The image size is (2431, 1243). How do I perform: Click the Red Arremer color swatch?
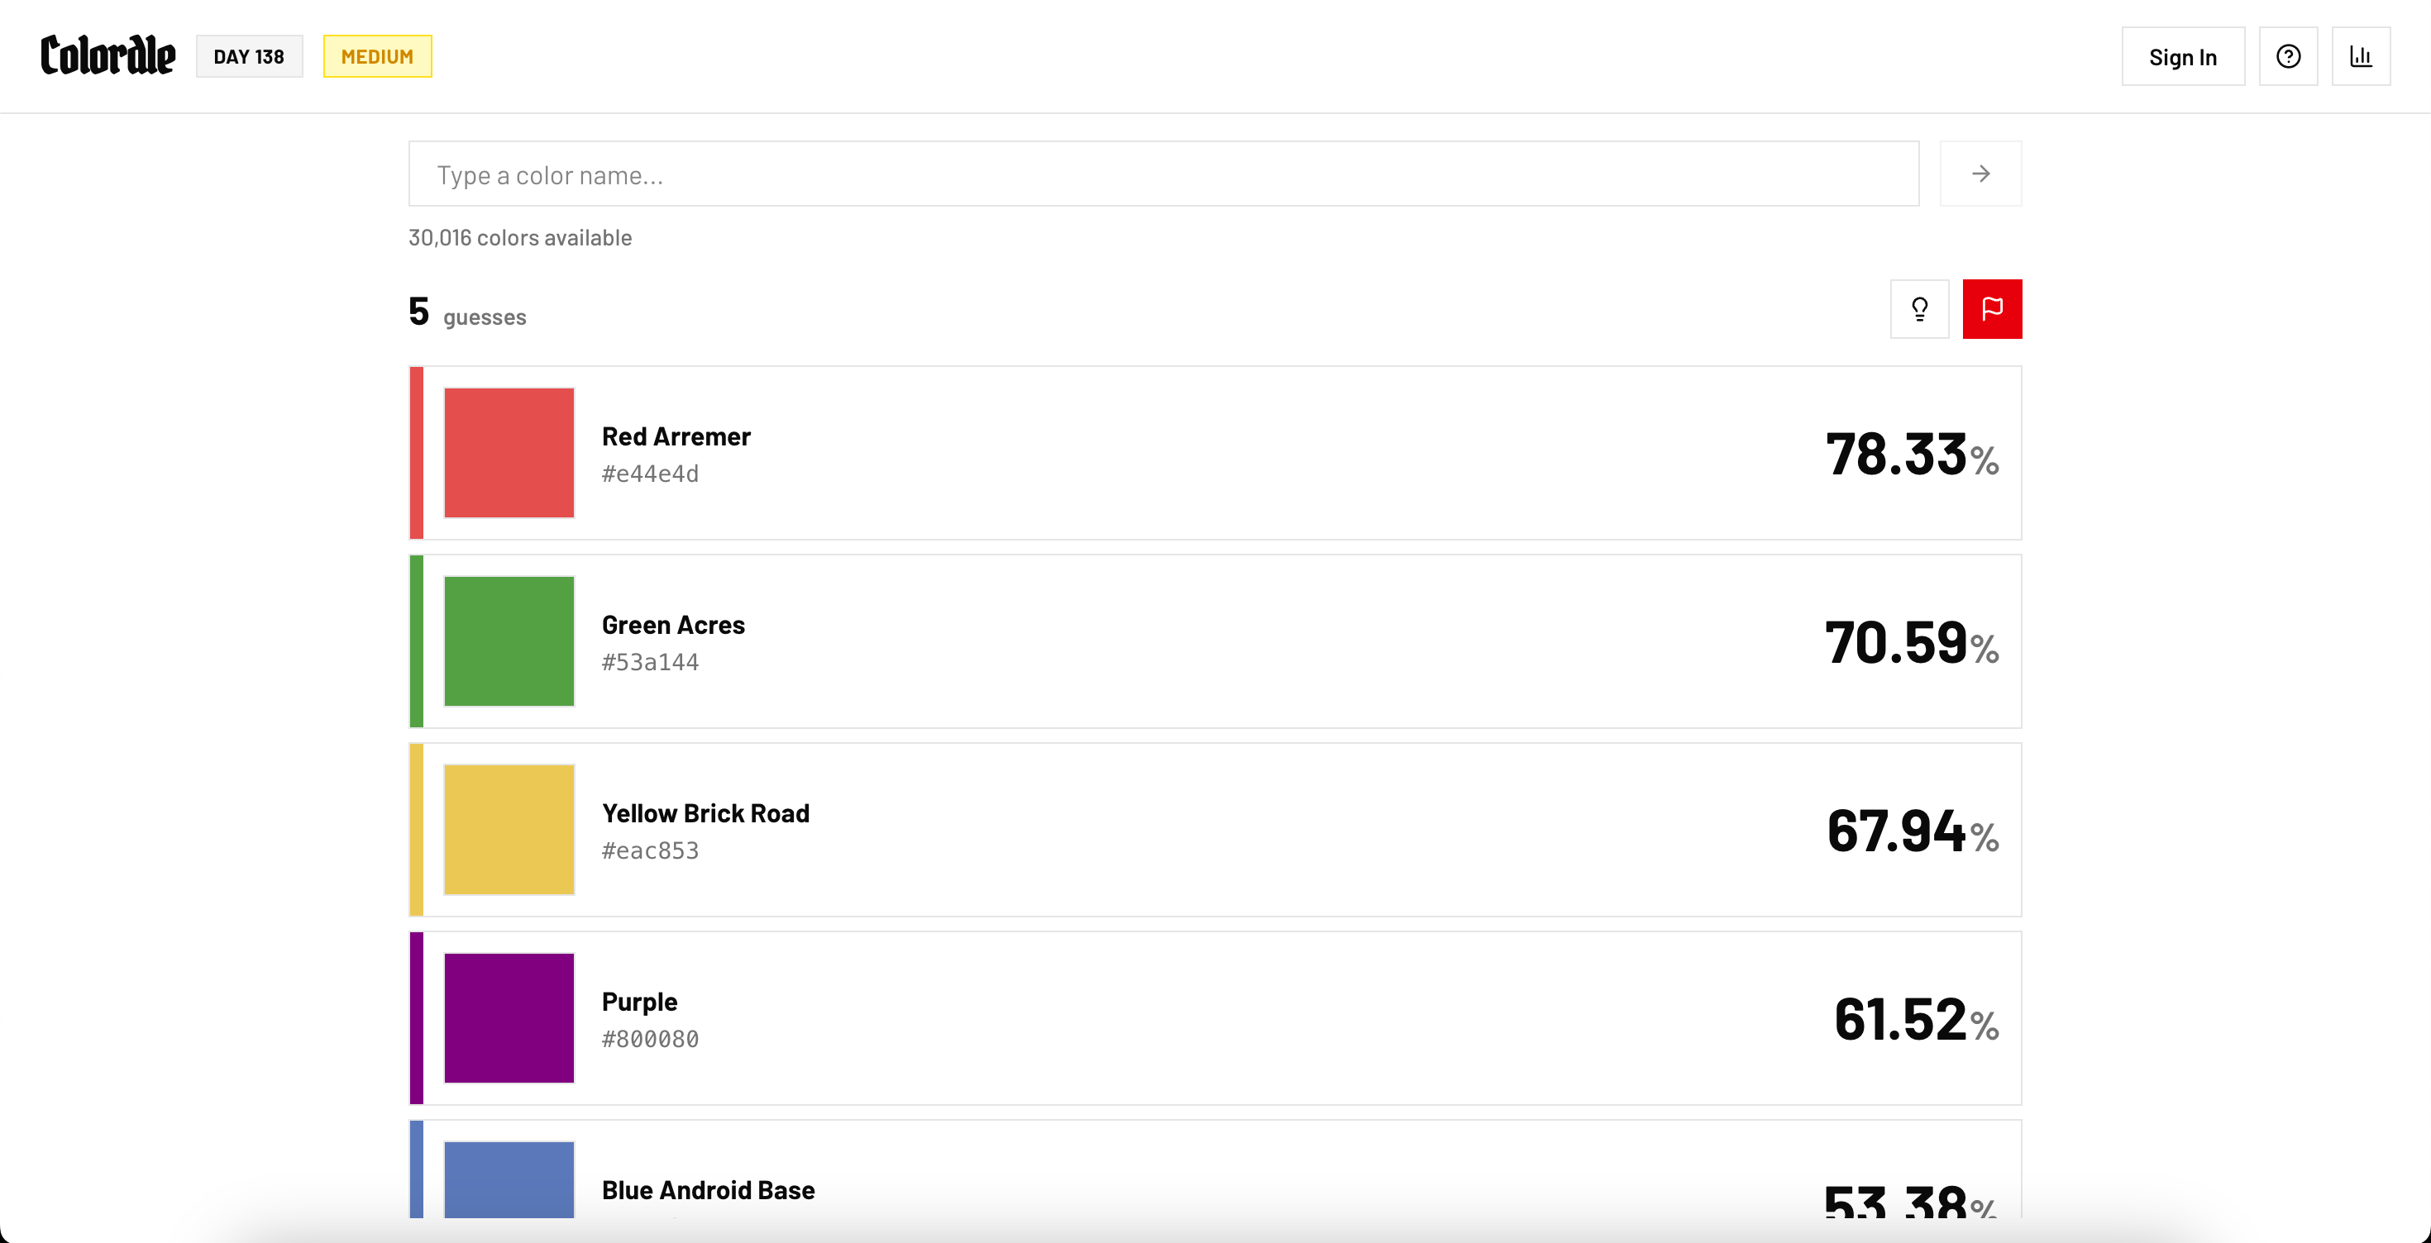(x=509, y=453)
